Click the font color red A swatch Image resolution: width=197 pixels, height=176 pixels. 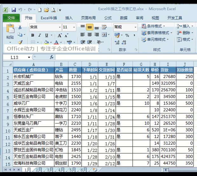coord(56,42)
